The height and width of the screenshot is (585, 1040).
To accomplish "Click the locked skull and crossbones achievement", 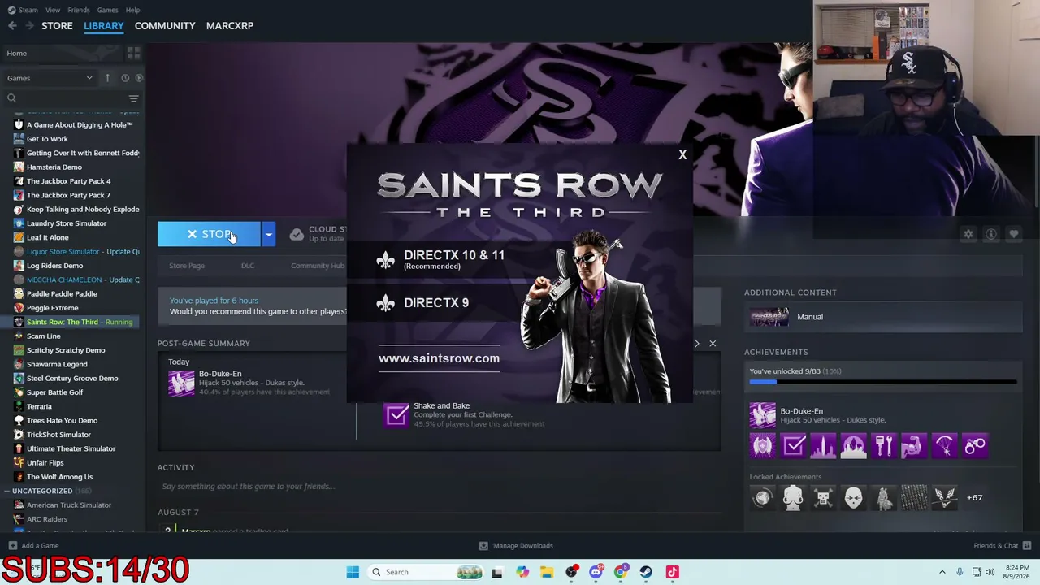I will pos(823,497).
